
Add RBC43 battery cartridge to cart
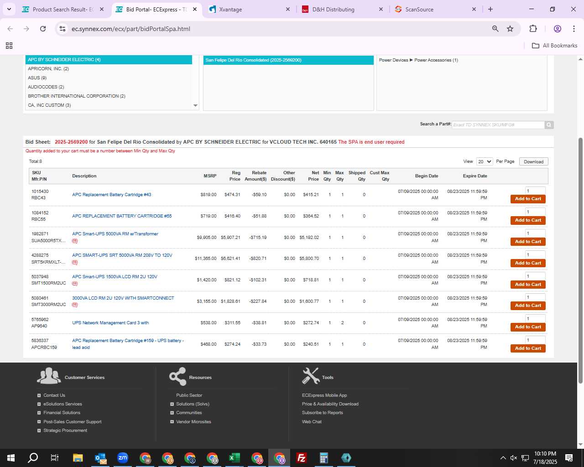point(528,199)
